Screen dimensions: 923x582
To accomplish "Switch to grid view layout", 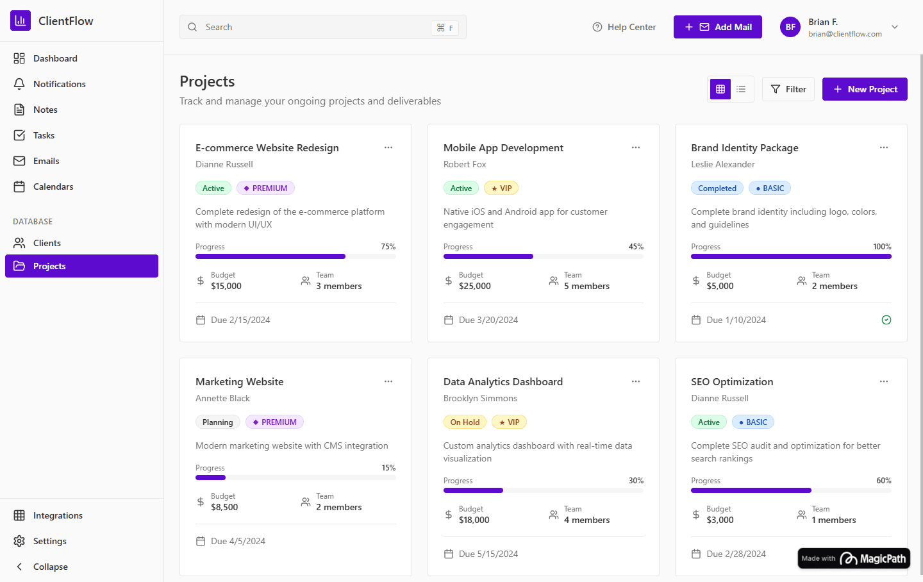I will click(x=720, y=89).
